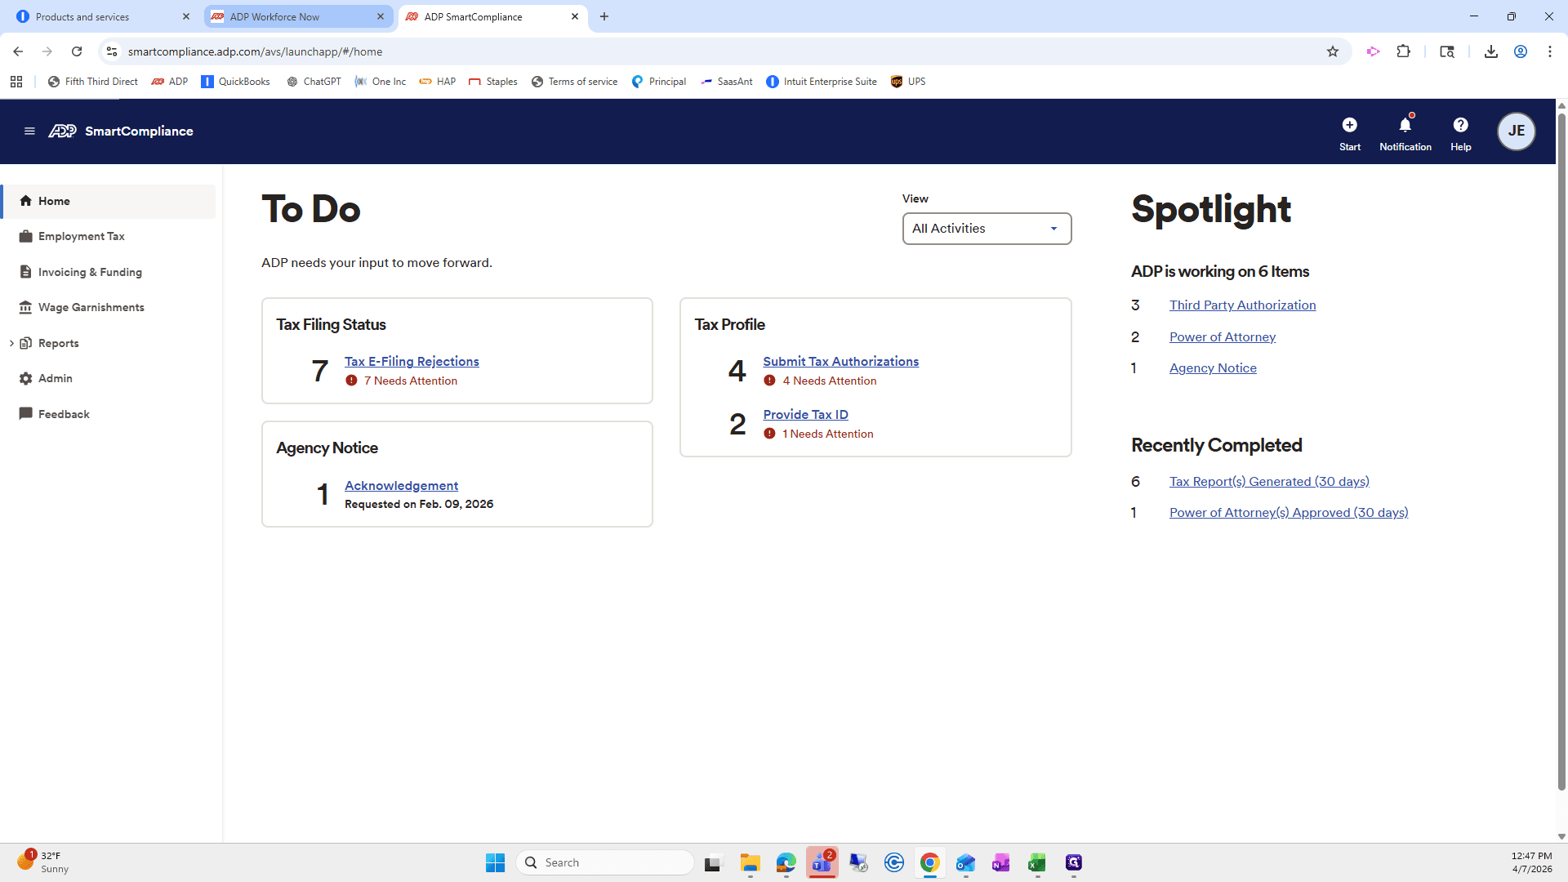Open Power of Attorney spotlight link
This screenshot has height=882, width=1568.
(x=1222, y=336)
